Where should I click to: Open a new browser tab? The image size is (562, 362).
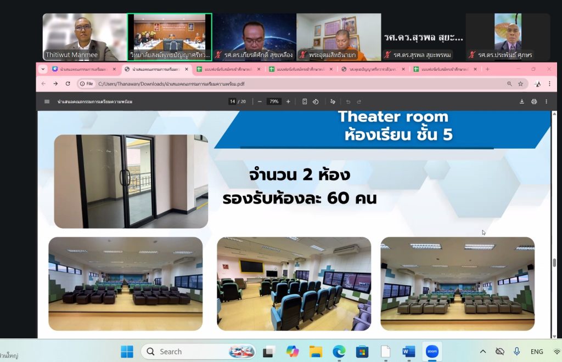[487, 69]
